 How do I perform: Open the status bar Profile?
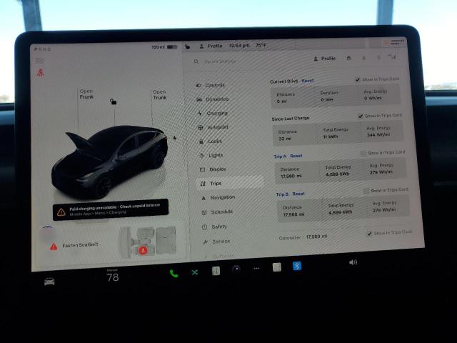[x=211, y=46]
